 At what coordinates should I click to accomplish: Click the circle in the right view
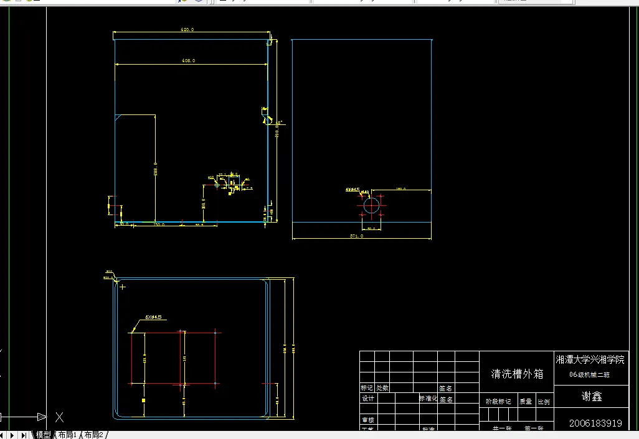tap(371, 205)
